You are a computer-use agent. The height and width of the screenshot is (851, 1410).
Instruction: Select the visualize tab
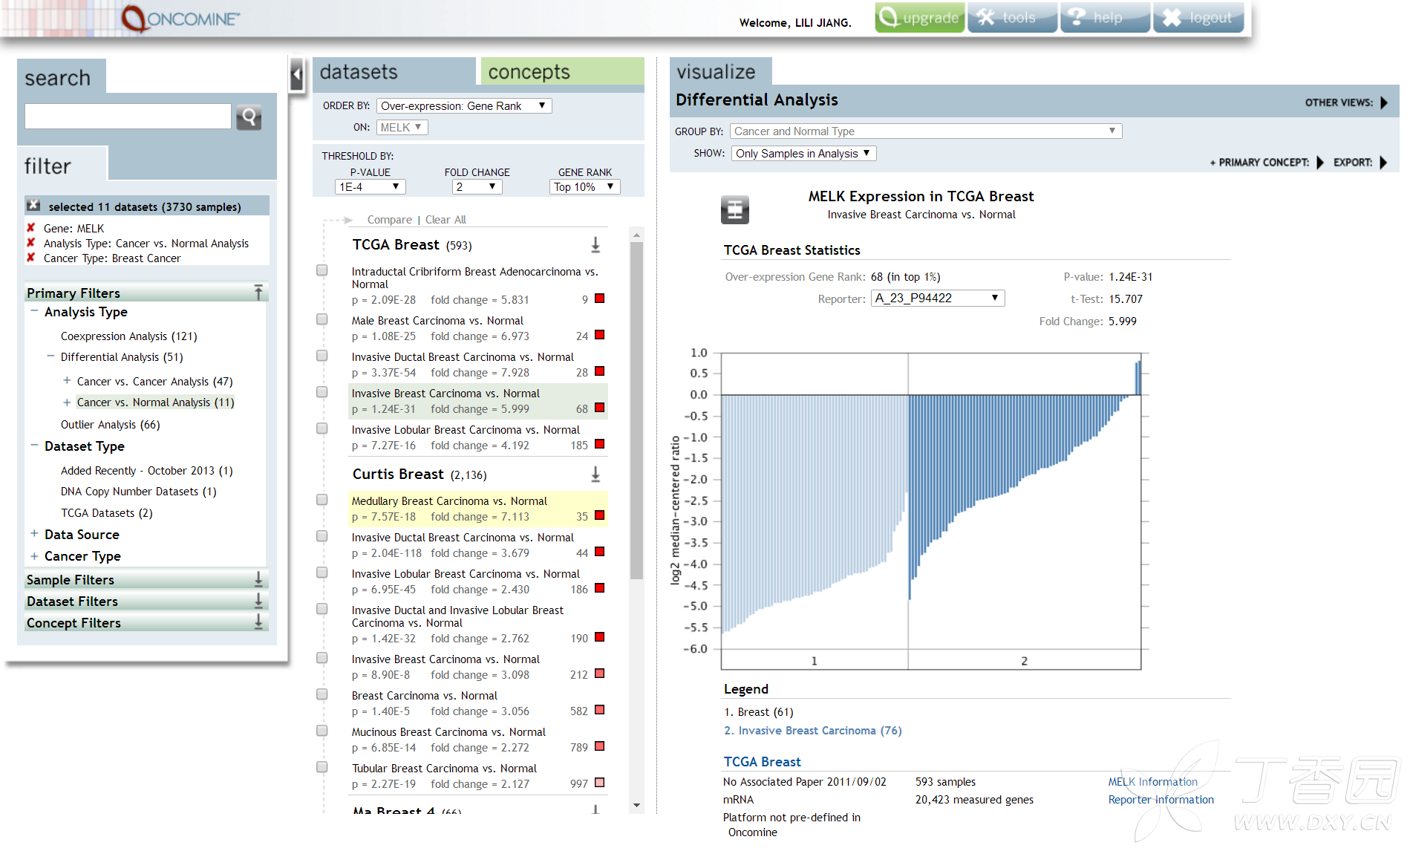click(x=721, y=72)
